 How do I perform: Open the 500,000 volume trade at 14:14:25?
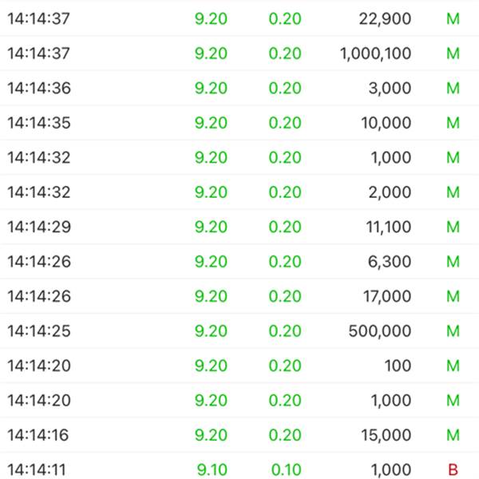click(x=239, y=331)
